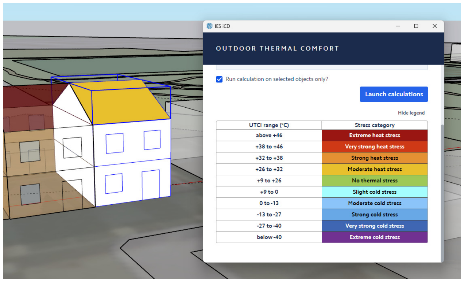
Task: Click the dialog's vertical scrollbar
Action: coord(442,190)
